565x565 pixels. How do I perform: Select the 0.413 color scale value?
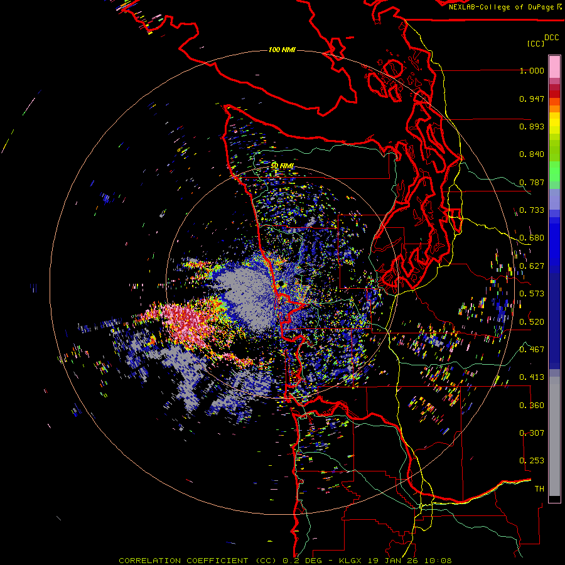[x=532, y=377]
